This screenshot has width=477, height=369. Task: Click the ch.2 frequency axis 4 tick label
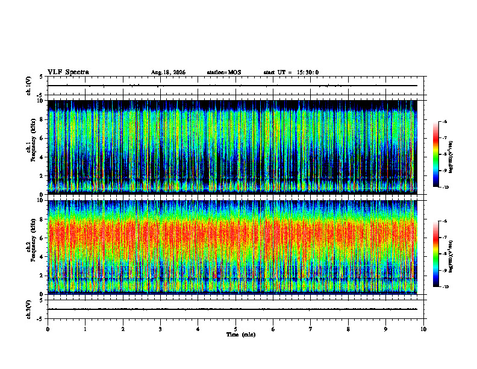click(42, 257)
